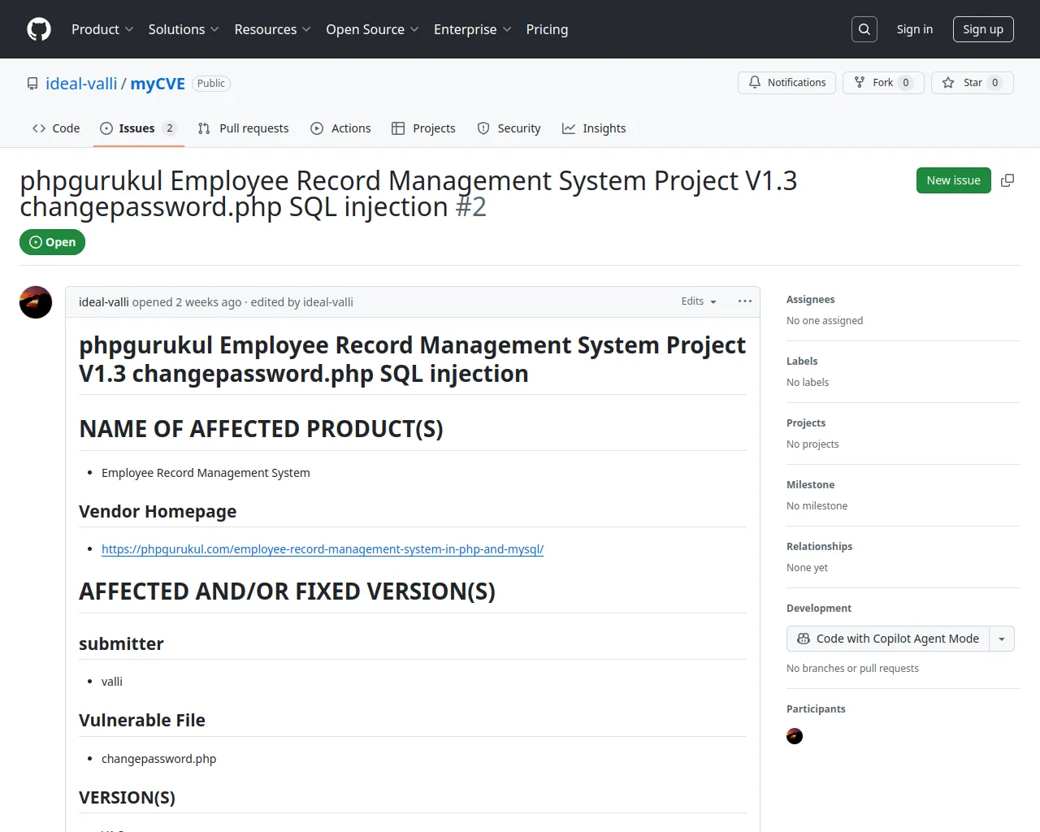Open the ideal-valli owner link
Viewport: 1040px width, 832px height.
(81, 84)
